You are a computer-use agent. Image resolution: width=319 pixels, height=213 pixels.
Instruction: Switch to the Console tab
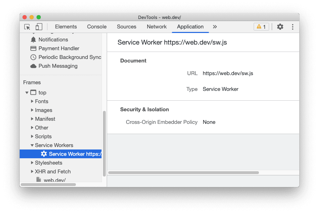tap(97, 26)
